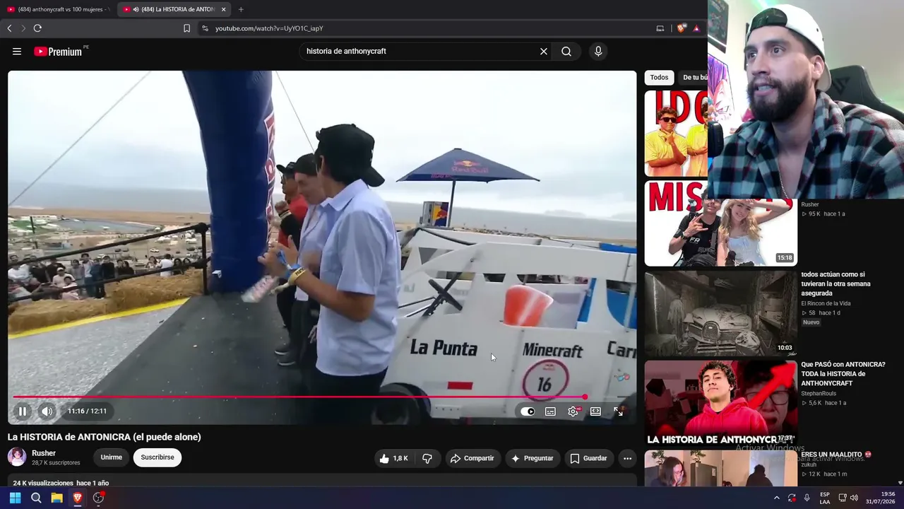This screenshot has height=509, width=904.
Task: Click the Unirme membership button
Action: pos(111,457)
